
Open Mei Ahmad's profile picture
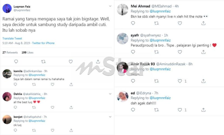click(x=123, y=10)
